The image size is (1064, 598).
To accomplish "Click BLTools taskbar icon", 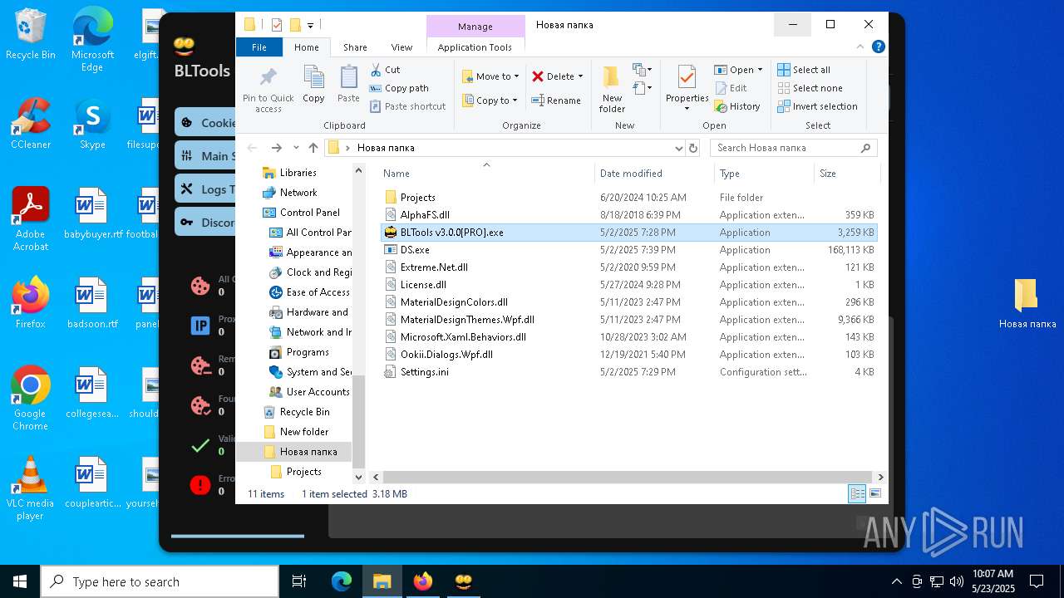I will tap(464, 581).
